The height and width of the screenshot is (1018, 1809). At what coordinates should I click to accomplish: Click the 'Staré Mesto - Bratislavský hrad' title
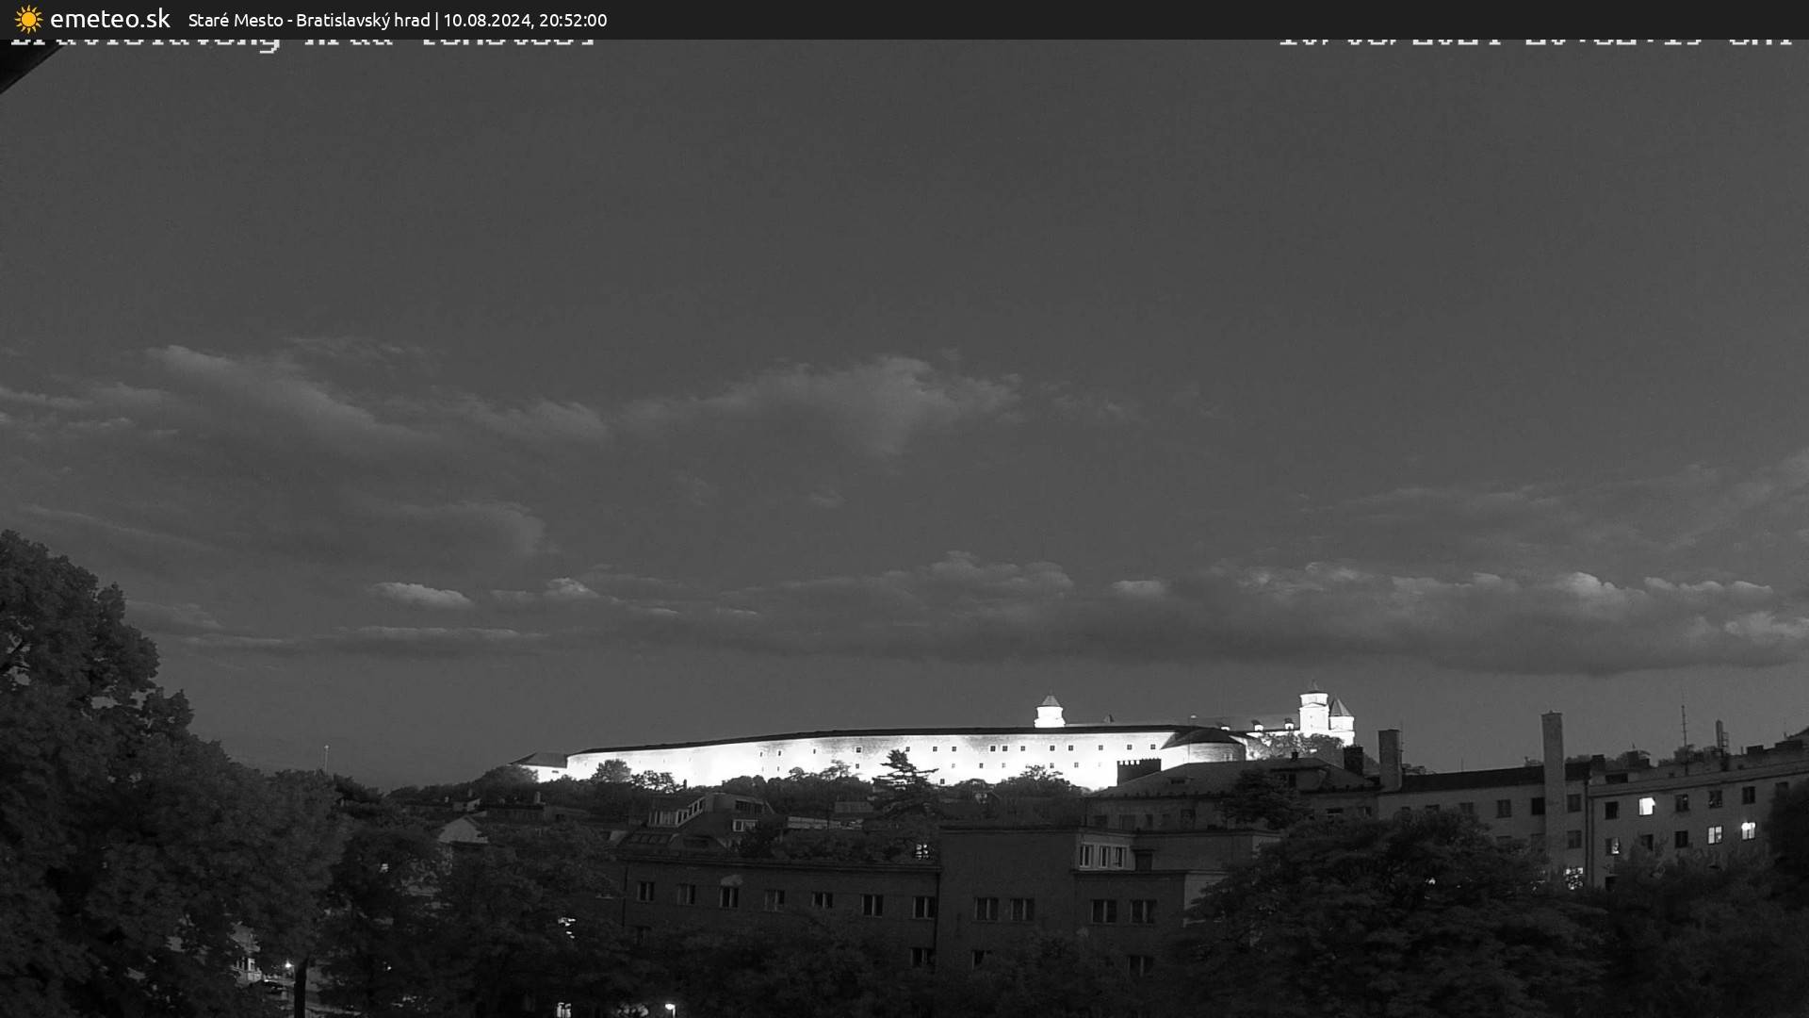(x=308, y=20)
